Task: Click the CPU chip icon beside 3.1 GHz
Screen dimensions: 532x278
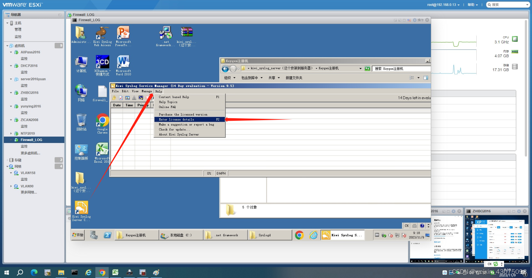Action: pos(515,39)
